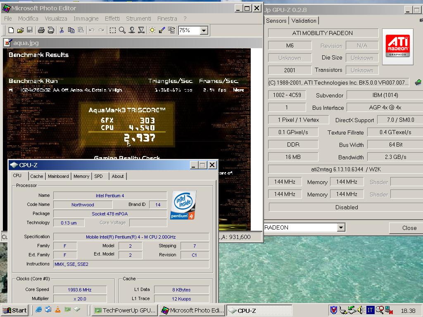
Task: Click the AGP 4x @ 4x bus interface value
Action: 385,107
